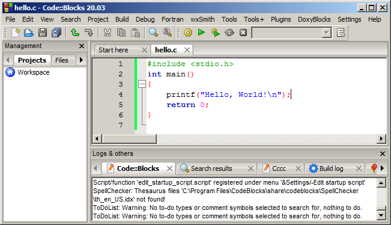Open the DoxyBlocks menu
The width and height of the screenshot is (391, 225).
[314, 19]
